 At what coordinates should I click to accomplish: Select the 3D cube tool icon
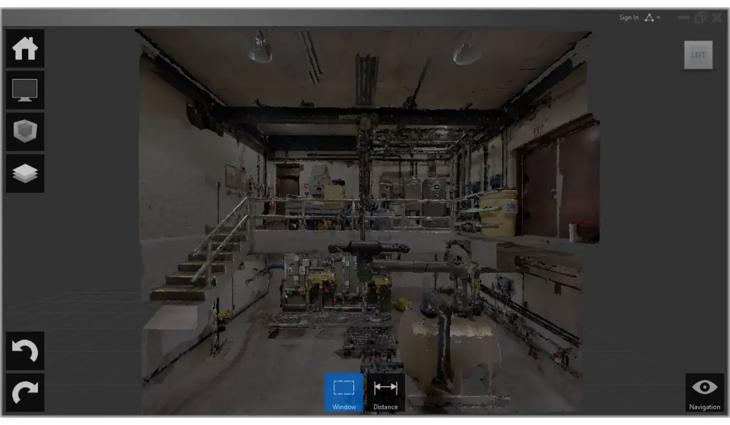(x=25, y=132)
